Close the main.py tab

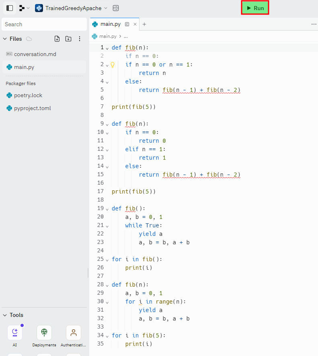(x=135, y=24)
